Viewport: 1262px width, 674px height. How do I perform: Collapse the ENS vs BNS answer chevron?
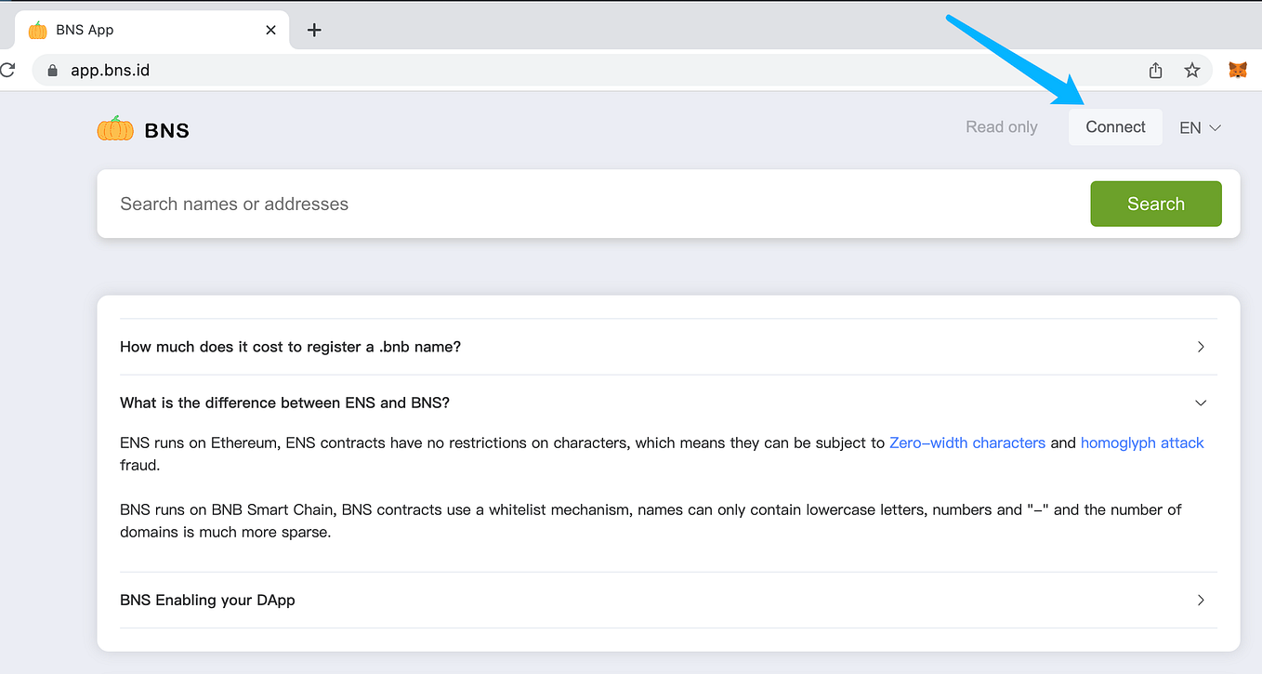pyautogui.click(x=1200, y=403)
